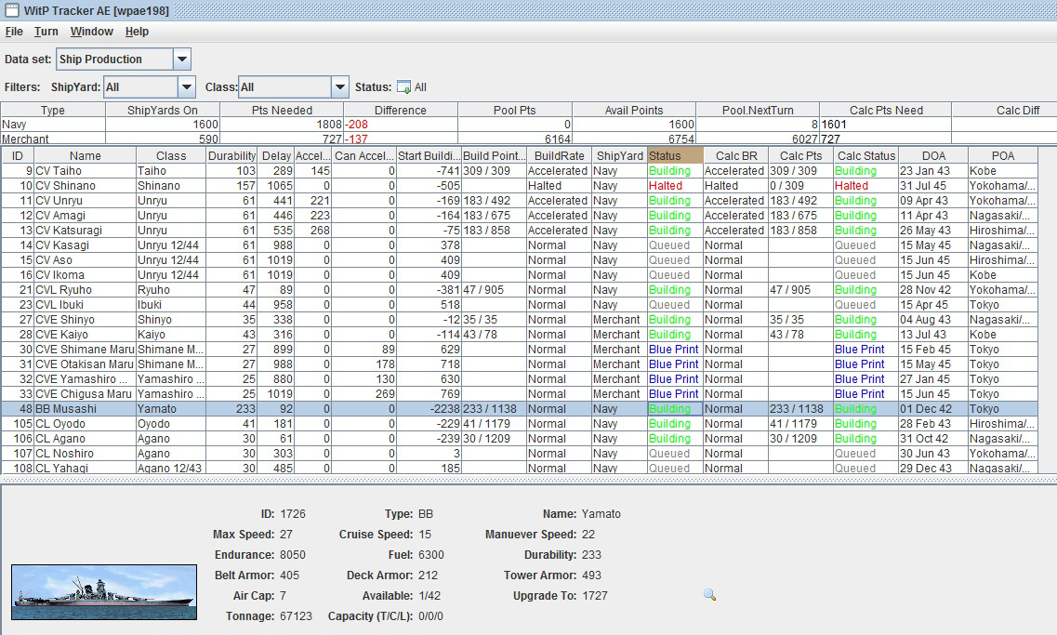The image size is (1057, 635).
Task: Click the WitP Tracker window title icon
Action: tap(11, 10)
